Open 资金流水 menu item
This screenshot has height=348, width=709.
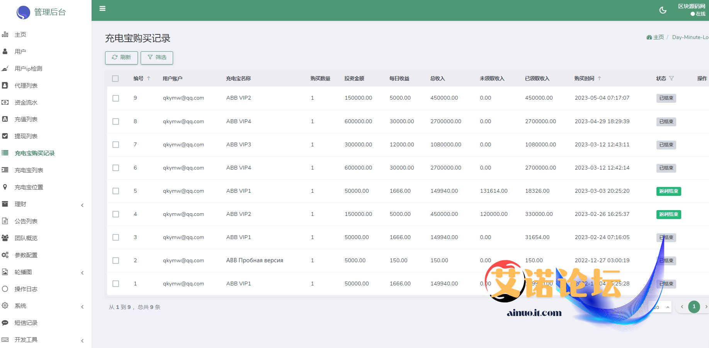[x=46, y=102]
